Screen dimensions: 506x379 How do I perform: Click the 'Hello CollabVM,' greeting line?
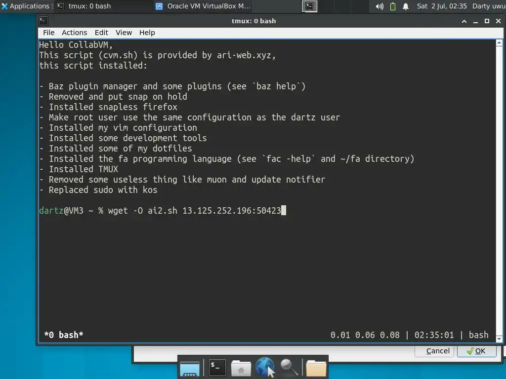76,45
